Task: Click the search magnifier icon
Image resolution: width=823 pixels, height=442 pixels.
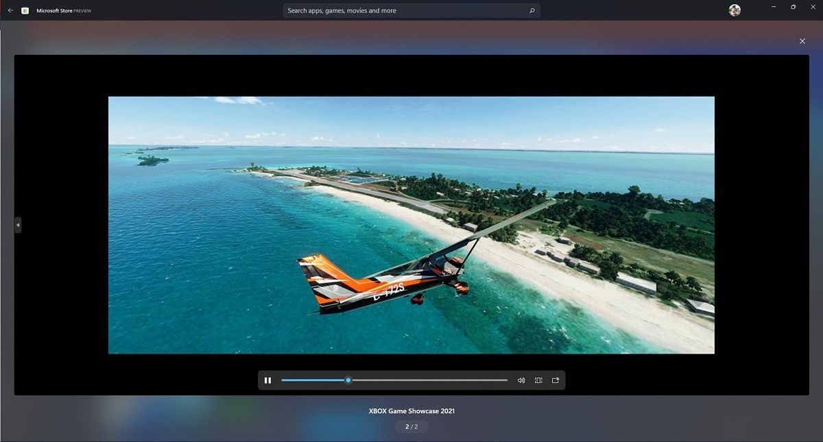Action: click(x=532, y=11)
